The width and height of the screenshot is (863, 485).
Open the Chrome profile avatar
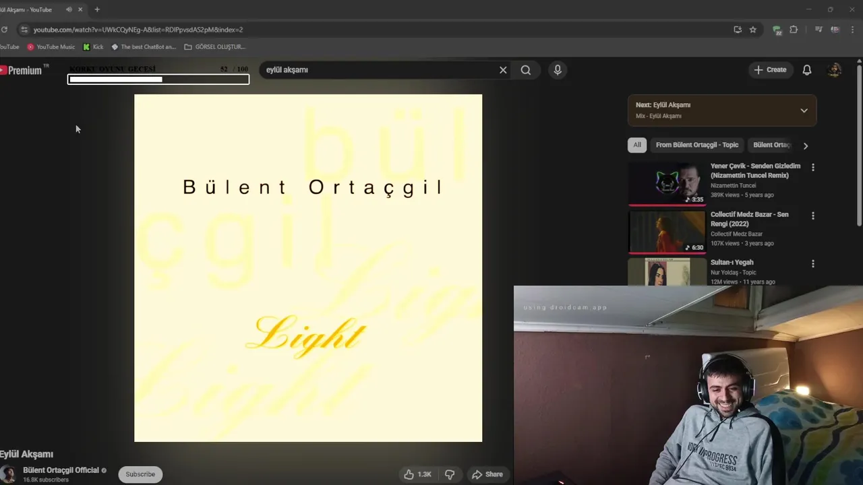coord(835,30)
